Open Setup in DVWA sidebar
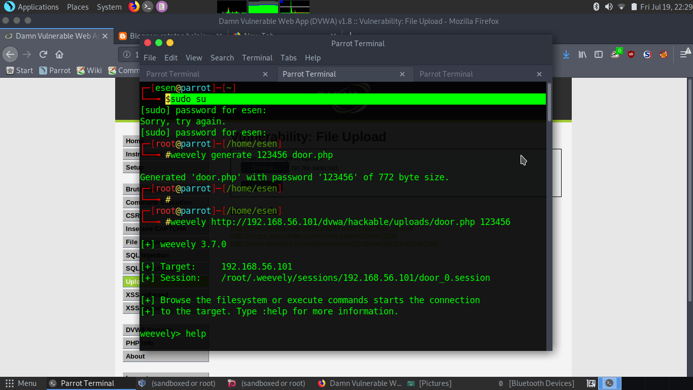This screenshot has height=390, width=693. pyautogui.click(x=165, y=168)
